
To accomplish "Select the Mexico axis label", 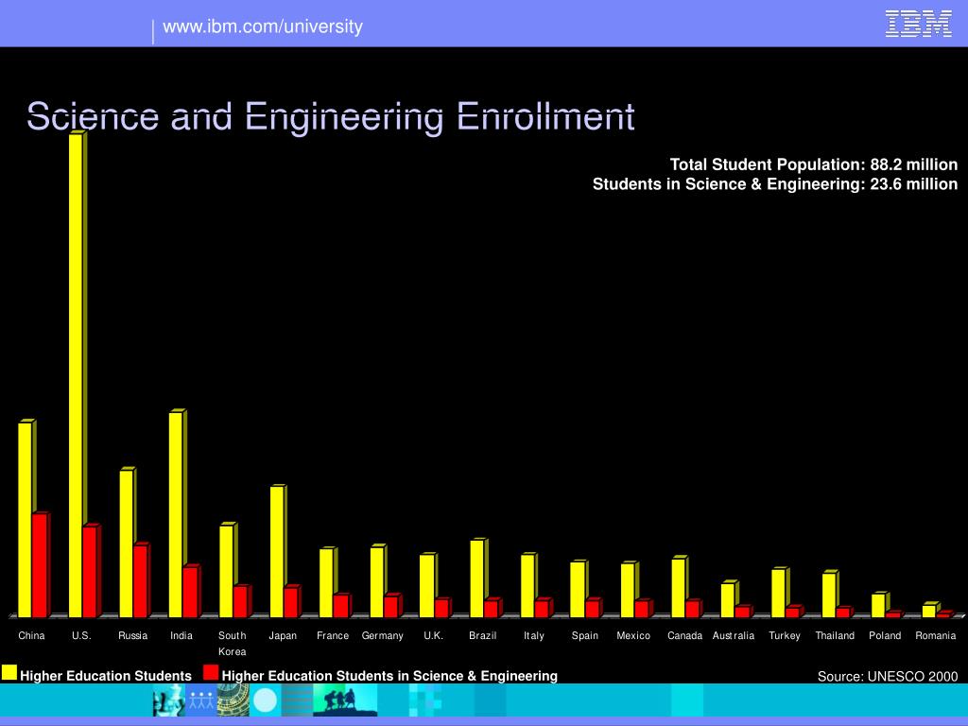I will 633,635.
